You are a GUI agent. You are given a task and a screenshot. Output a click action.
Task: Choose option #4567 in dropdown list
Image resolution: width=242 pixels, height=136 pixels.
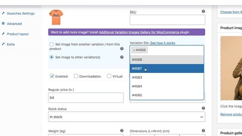[x=167, y=68]
